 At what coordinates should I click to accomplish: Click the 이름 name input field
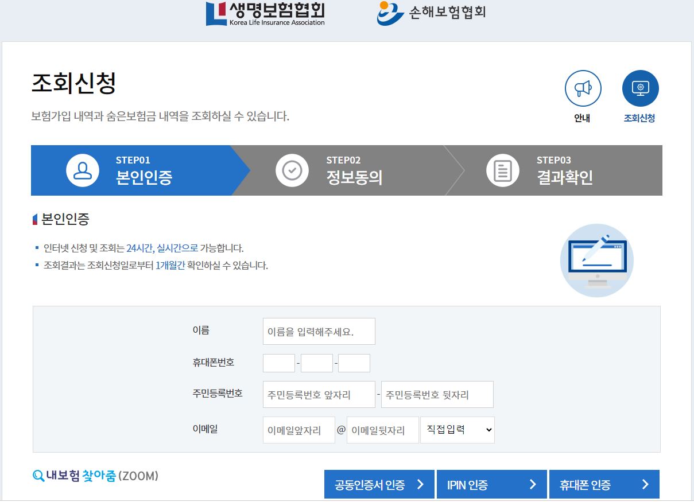click(x=319, y=331)
